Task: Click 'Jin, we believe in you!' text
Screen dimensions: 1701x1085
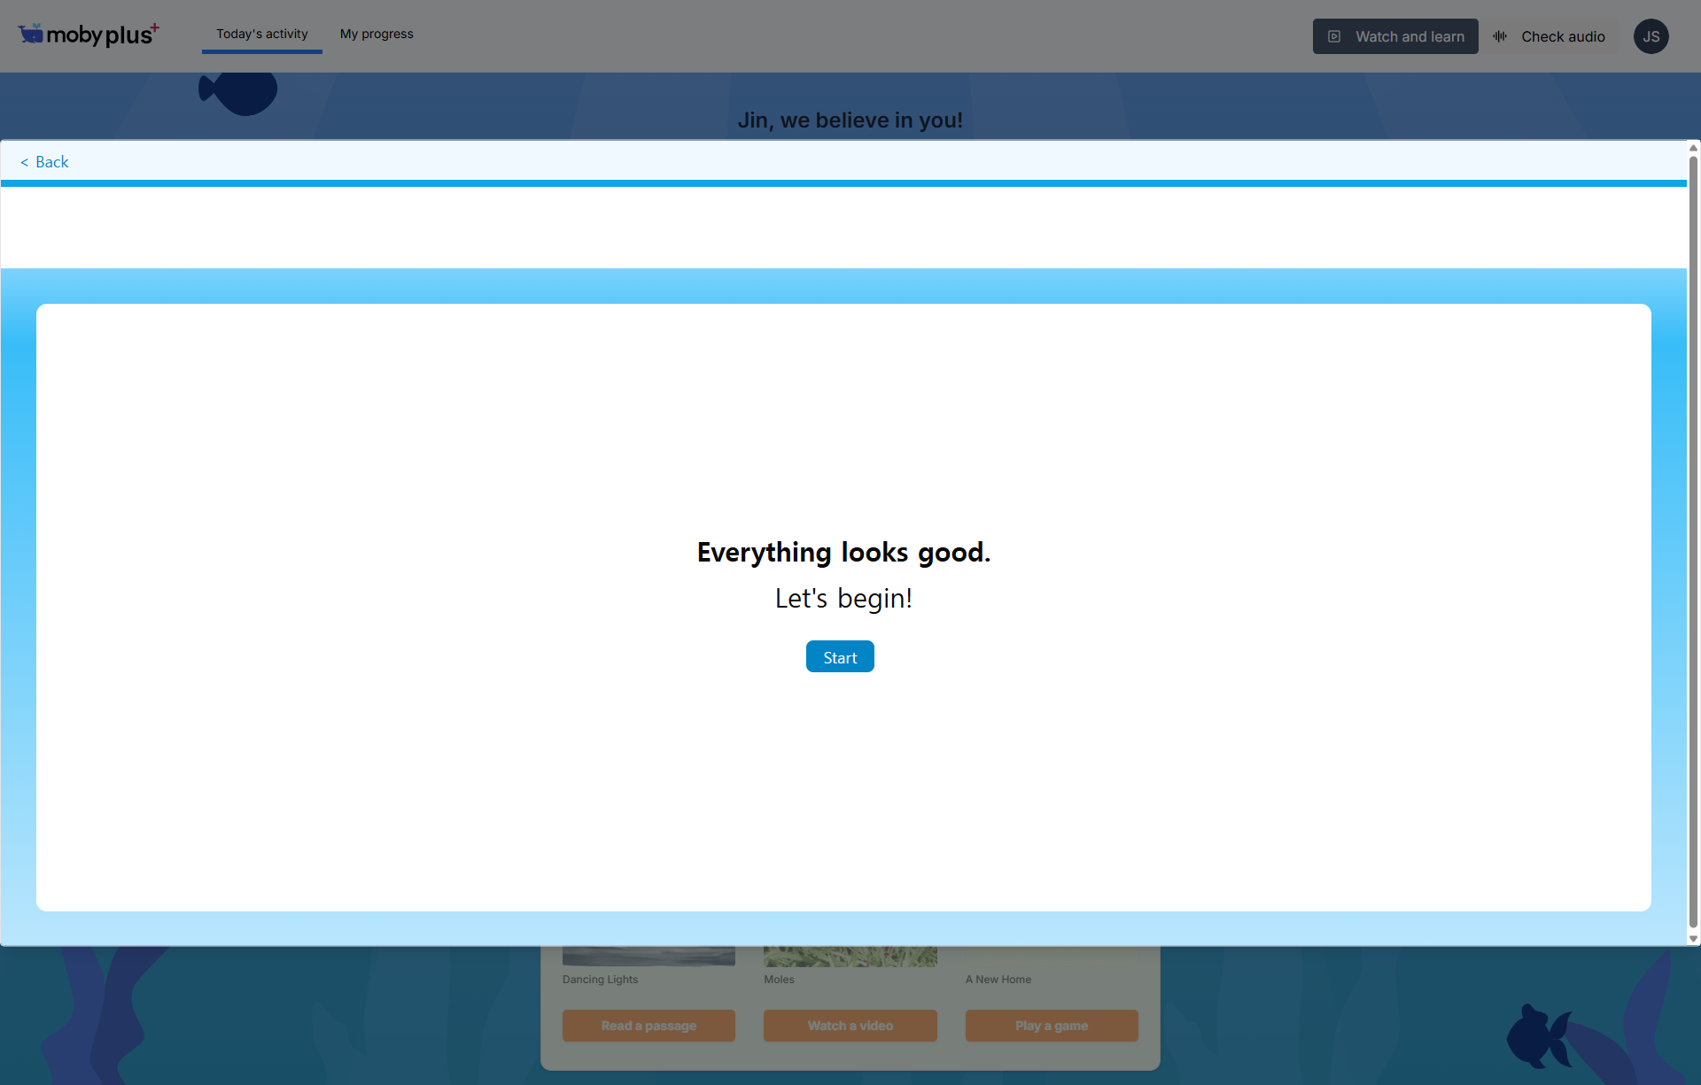Action: (x=850, y=120)
